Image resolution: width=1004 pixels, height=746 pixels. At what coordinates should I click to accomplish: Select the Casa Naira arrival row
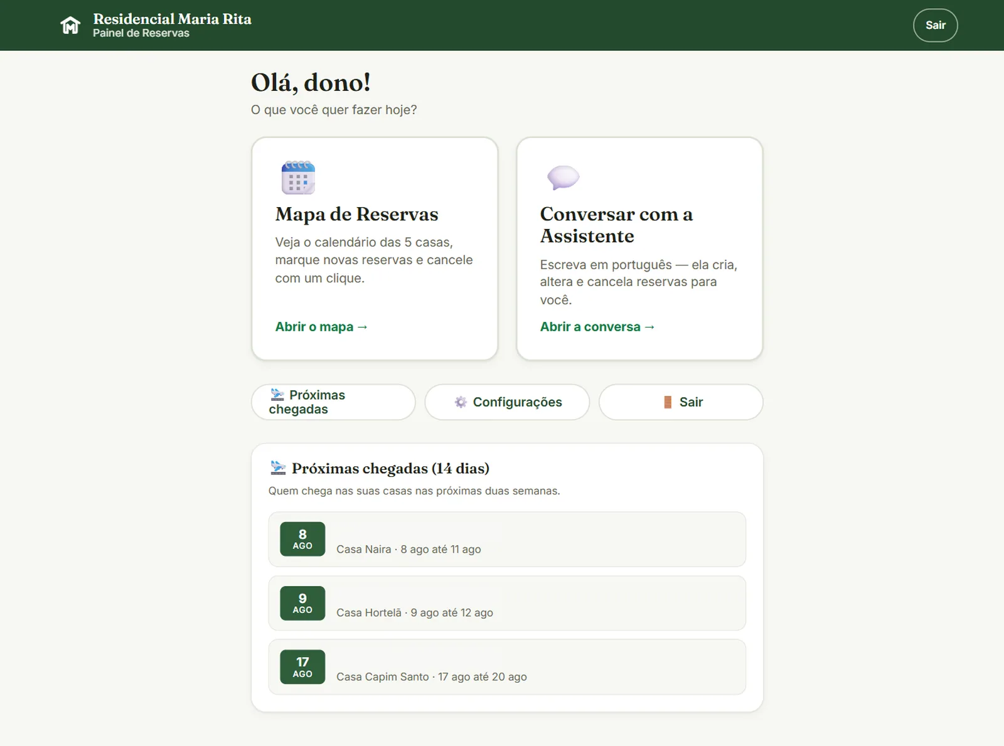(507, 540)
